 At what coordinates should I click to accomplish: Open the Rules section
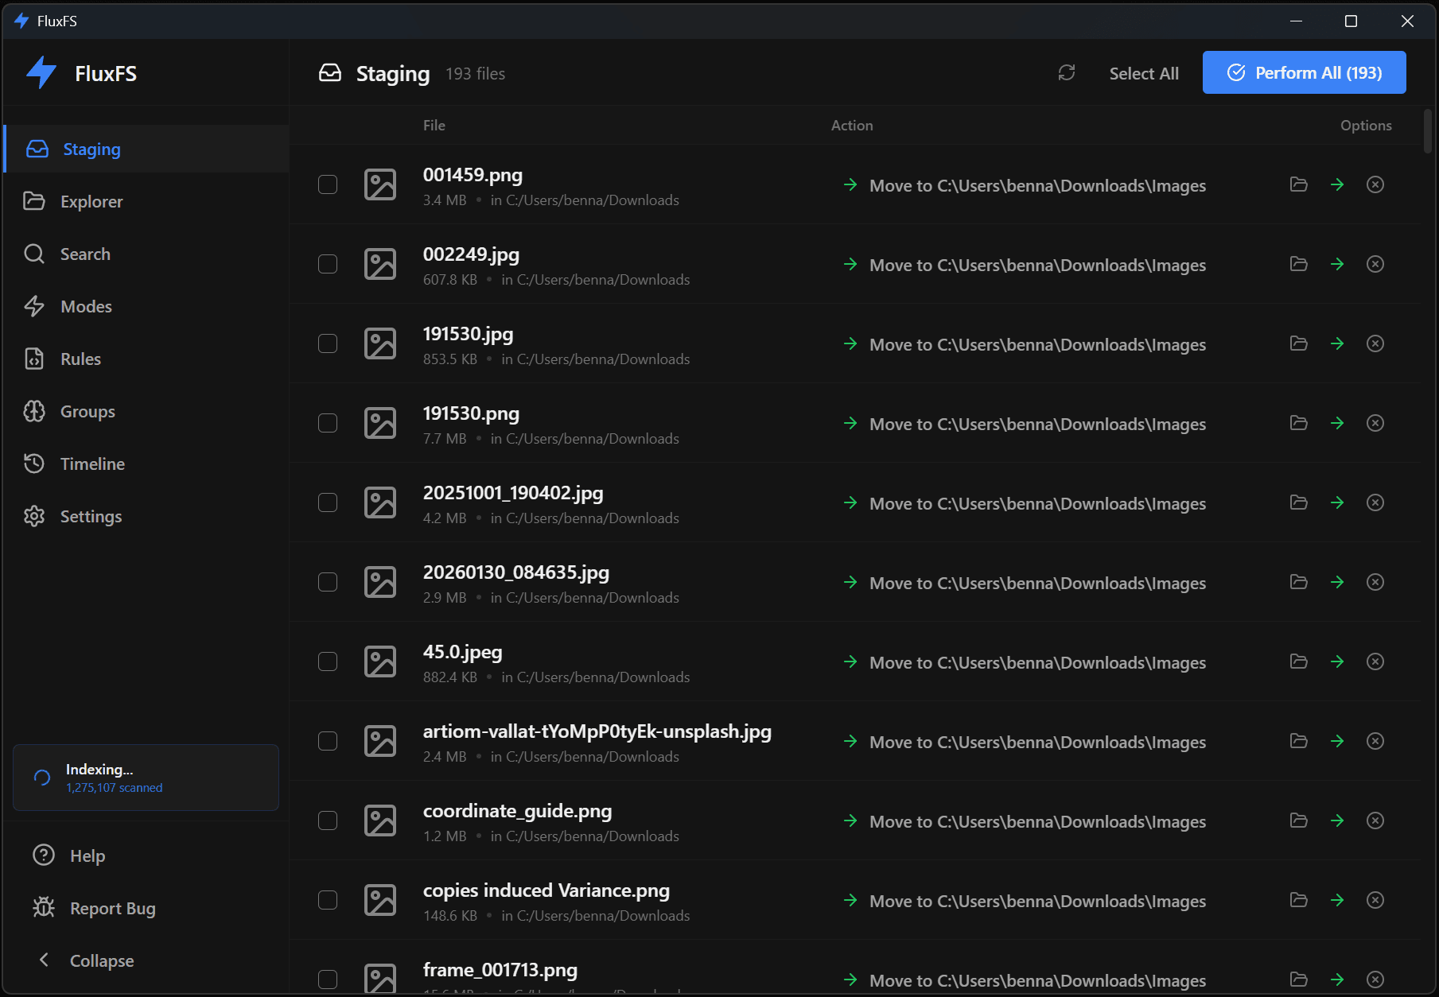pos(80,359)
